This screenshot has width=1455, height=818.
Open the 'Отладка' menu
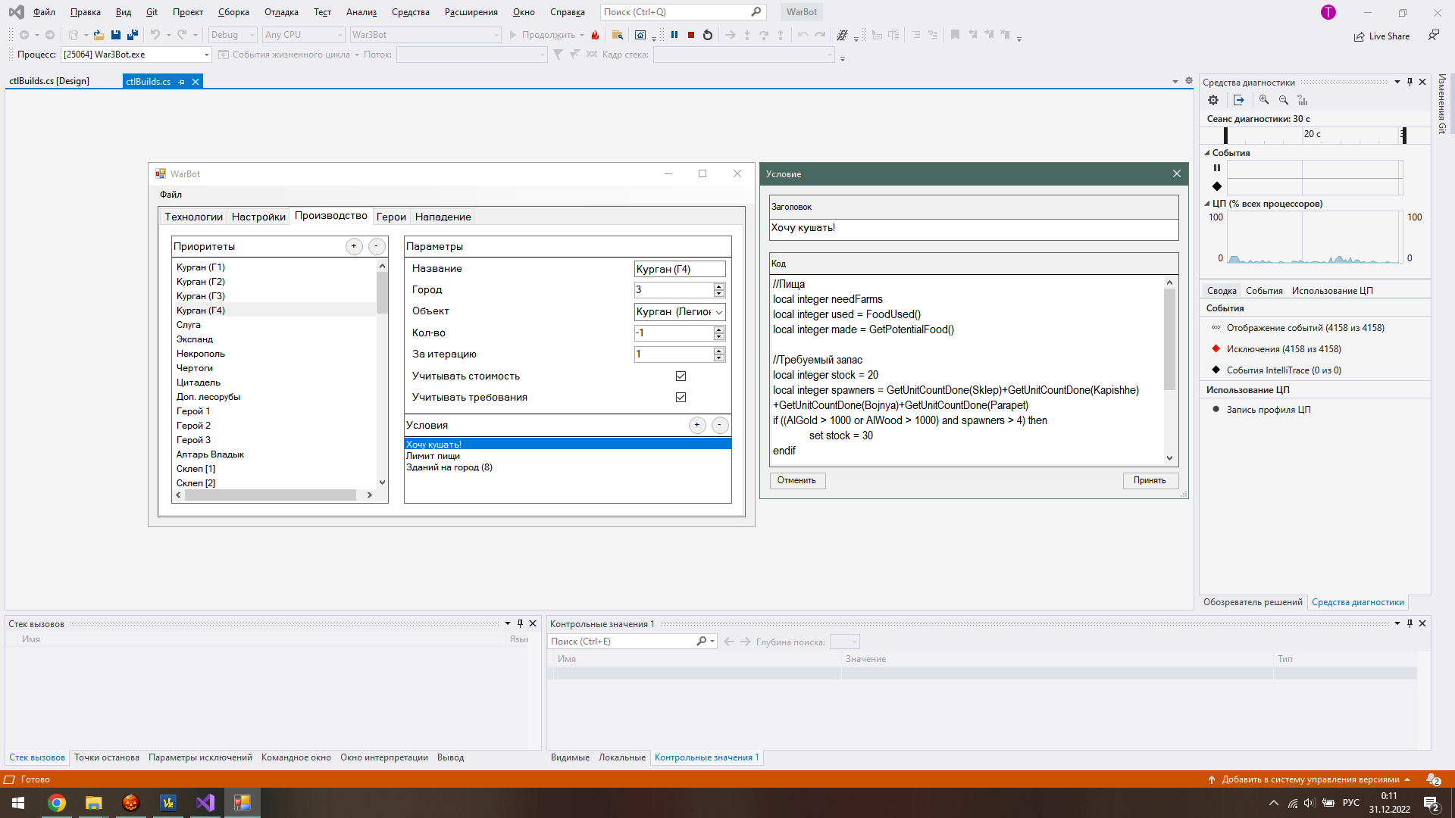(280, 12)
